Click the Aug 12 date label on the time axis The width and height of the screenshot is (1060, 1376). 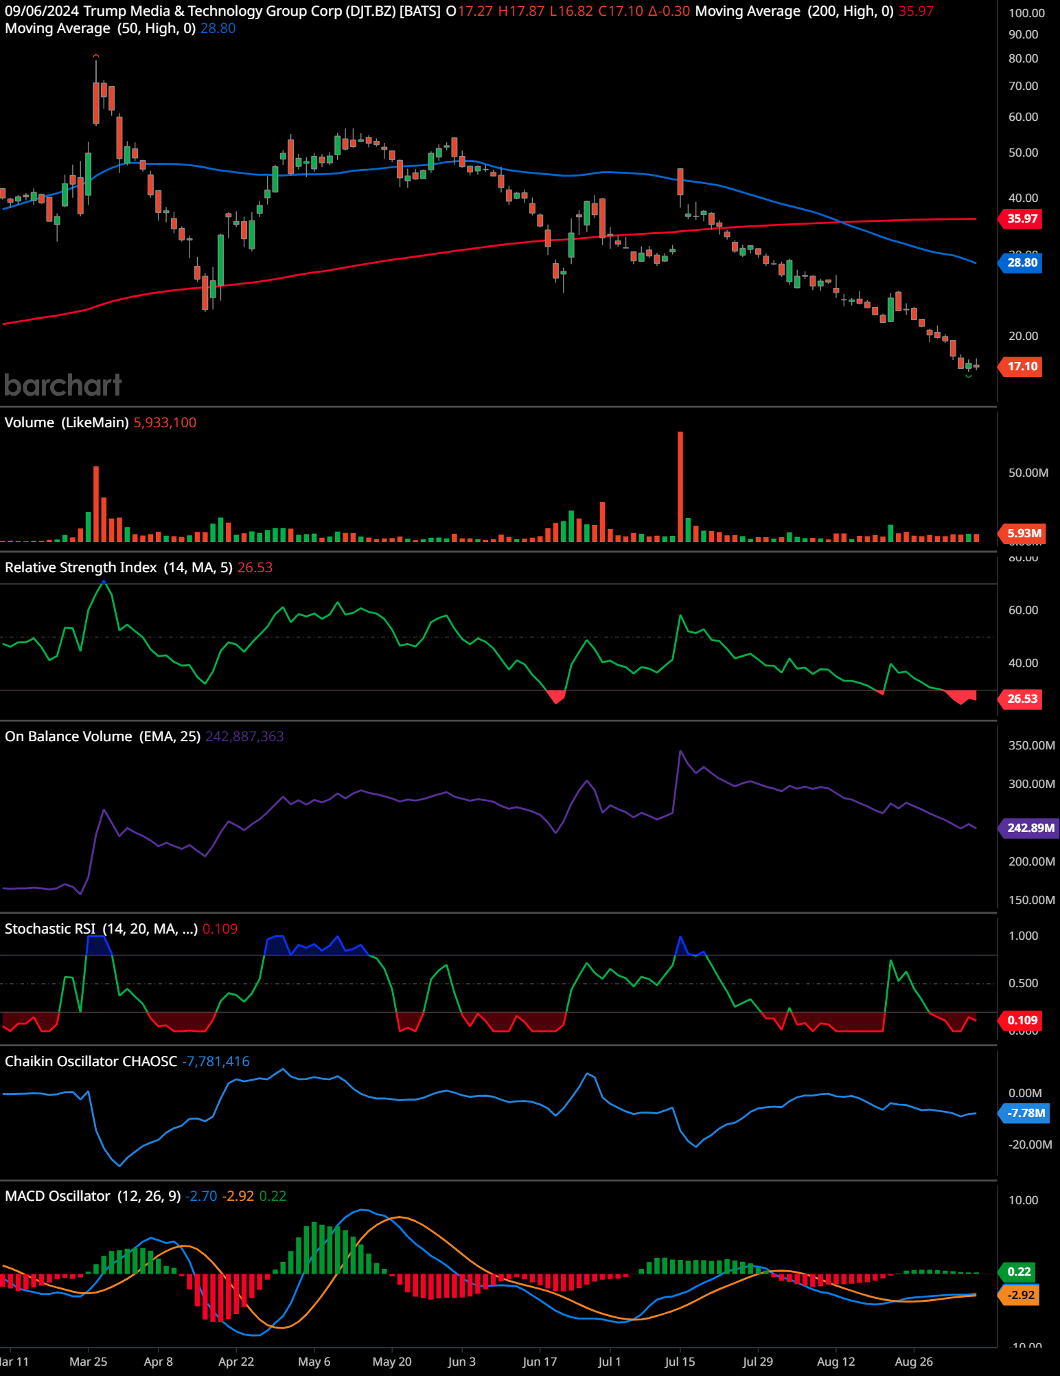click(836, 1362)
